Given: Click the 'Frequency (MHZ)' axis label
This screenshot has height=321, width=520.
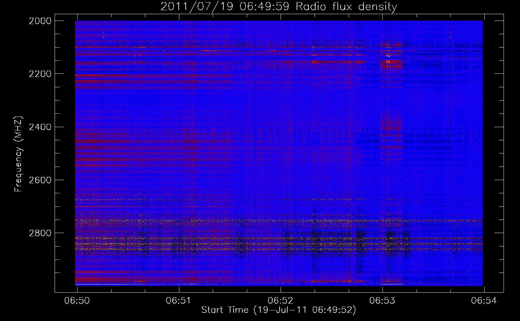Looking at the screenshot, I should (x=18, y=154).
